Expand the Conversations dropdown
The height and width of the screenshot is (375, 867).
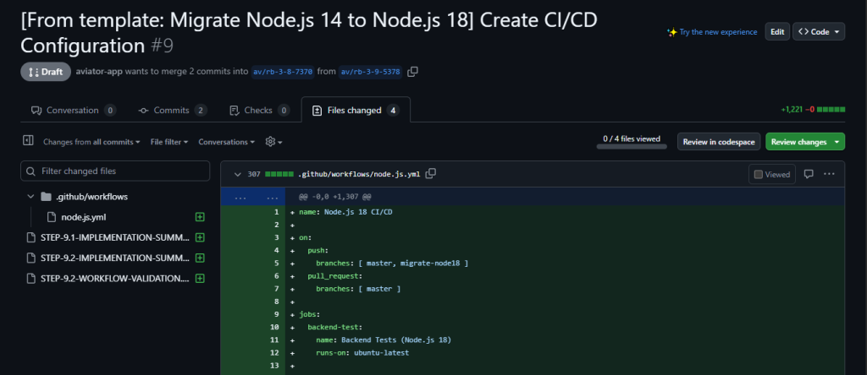click(x=226, y=142)
